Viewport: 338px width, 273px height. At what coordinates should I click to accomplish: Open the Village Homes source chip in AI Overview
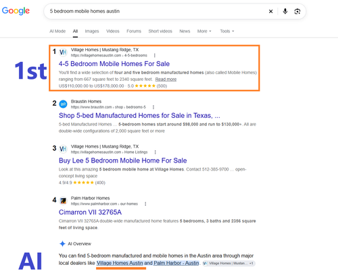click(228, 264)
